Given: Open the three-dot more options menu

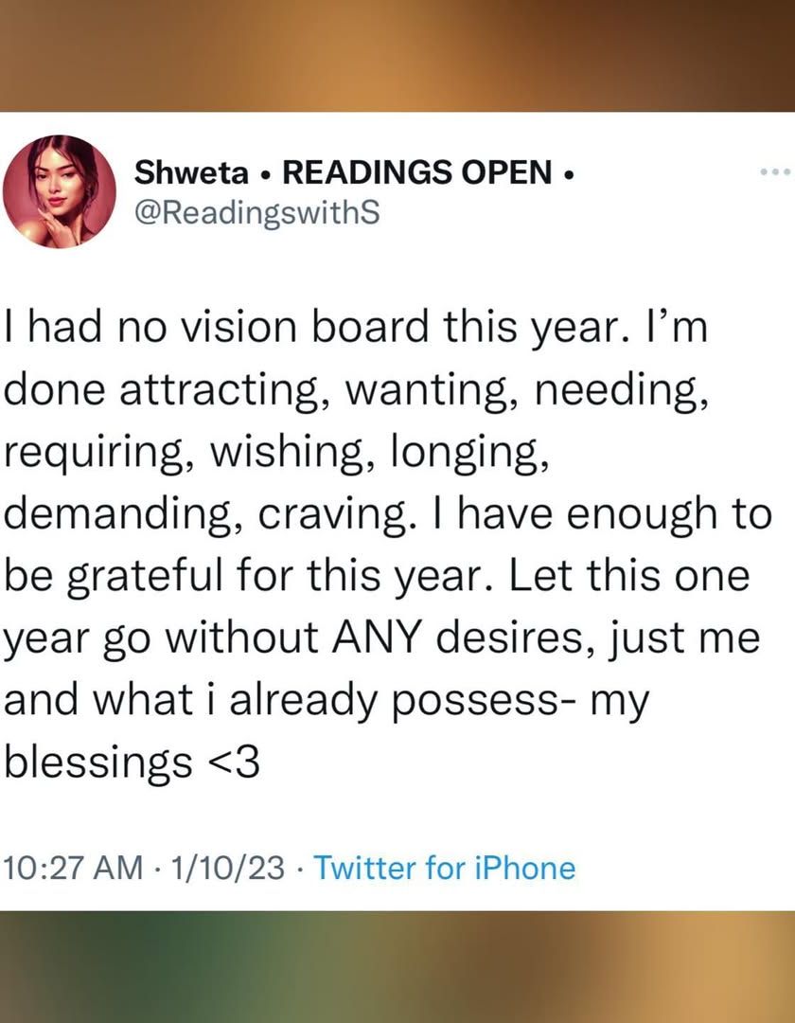Looking at the screenshot, I should click(x=774, y=172).
